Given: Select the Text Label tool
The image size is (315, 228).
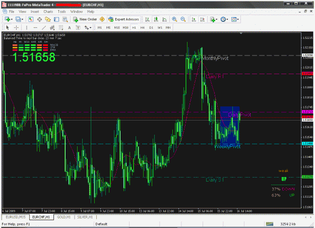Looking at the screenshot, I should point(78,28).
